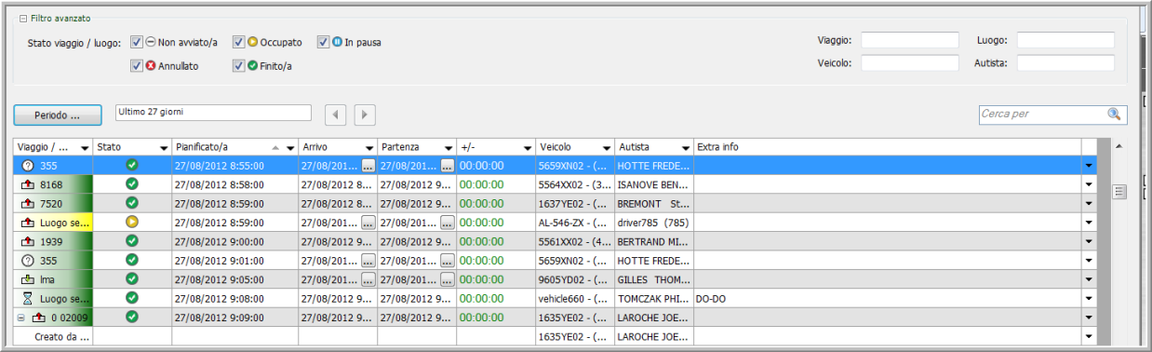Image resolution: width=1152 pixels, height=352 pixels.
Task: Open the Viaggio column filter dropdown
Action: tap(85, 148)
